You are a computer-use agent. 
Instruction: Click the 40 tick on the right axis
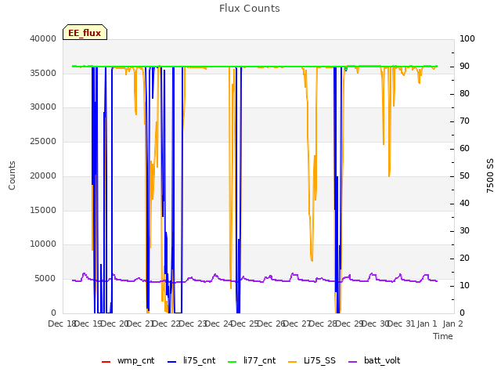[x=464, y=204]
